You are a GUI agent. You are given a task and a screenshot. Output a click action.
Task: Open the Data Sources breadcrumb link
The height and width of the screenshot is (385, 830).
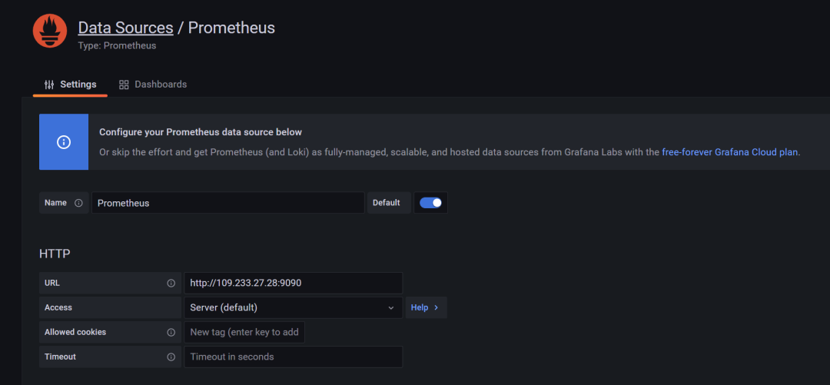tap(125, 28)
